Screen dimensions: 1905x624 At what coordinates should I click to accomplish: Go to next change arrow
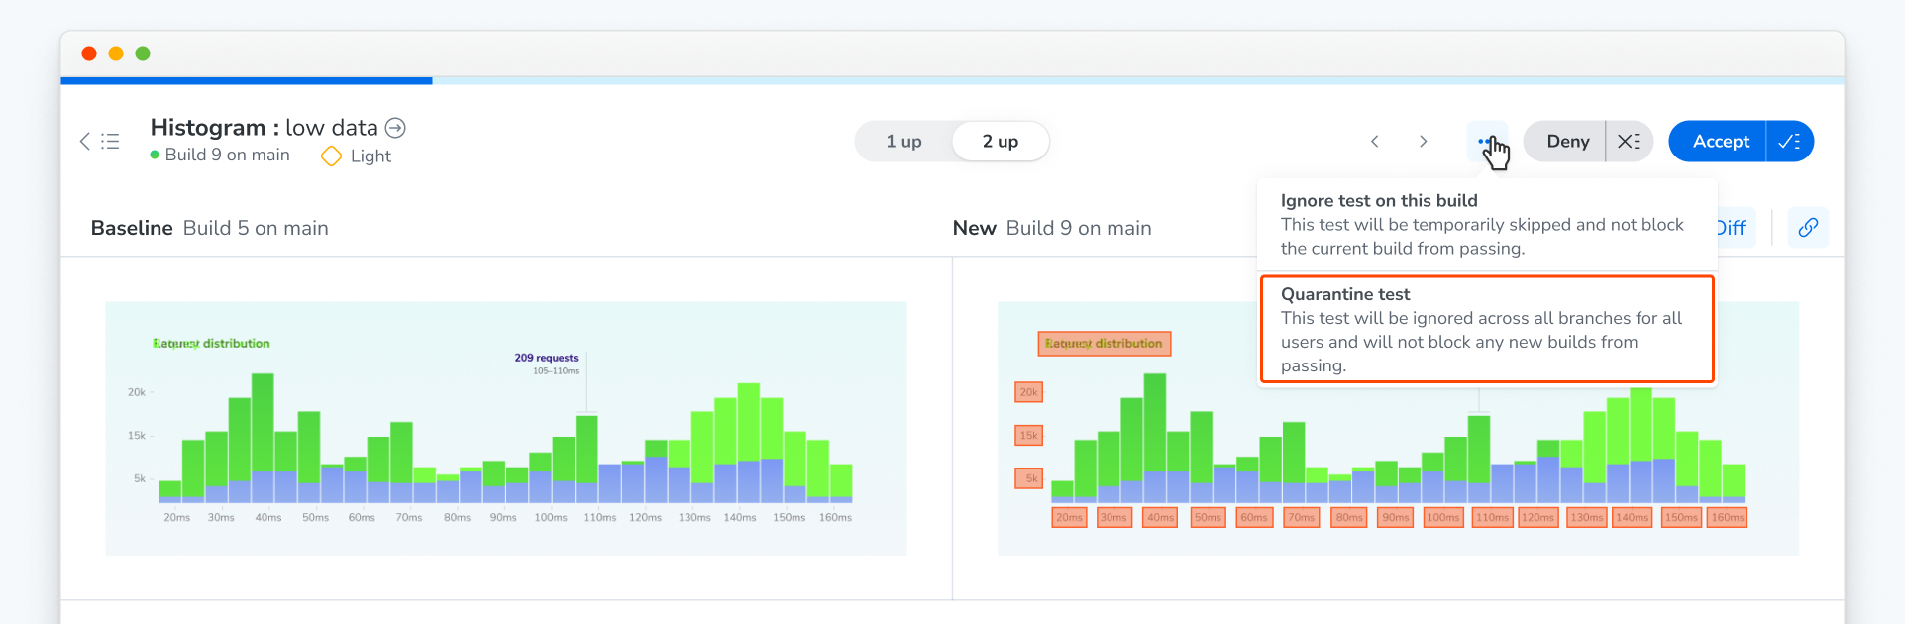click(1424, 142)
